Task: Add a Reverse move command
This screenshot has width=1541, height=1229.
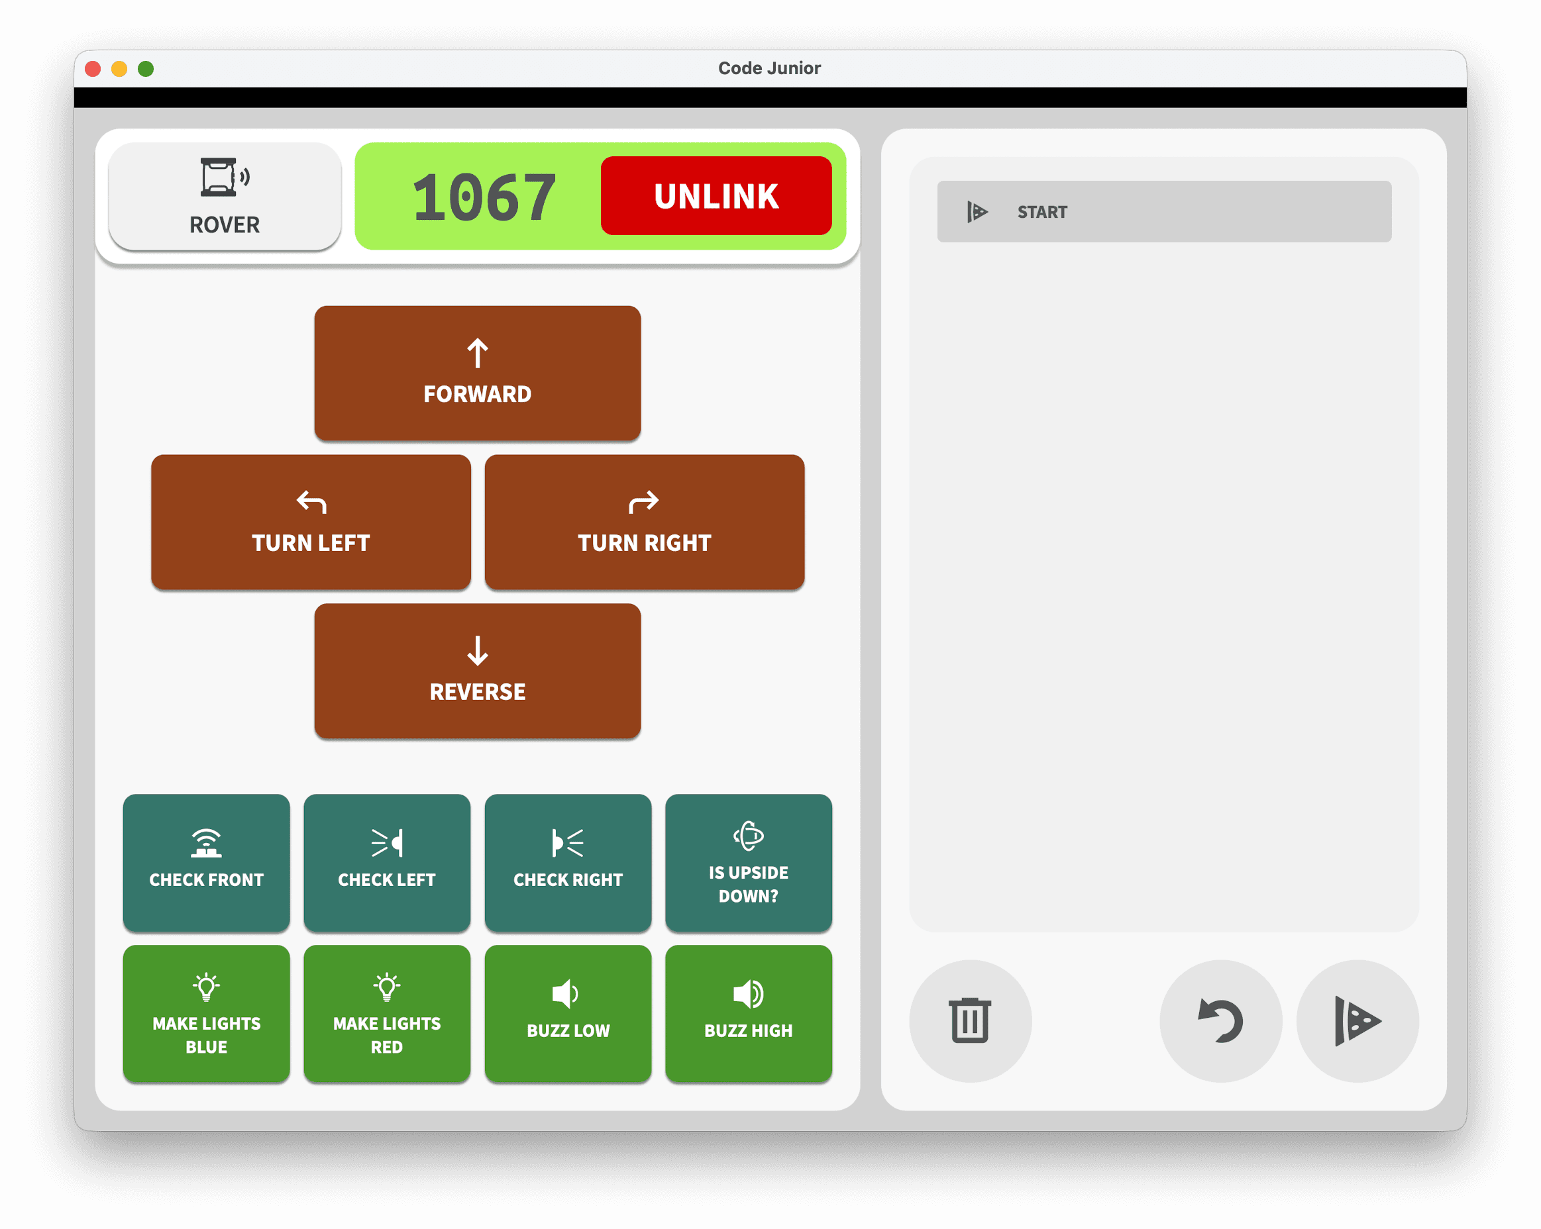Action: click(477, 670)
